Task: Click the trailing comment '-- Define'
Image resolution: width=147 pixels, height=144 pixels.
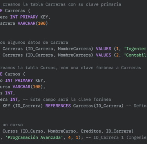Action: pyautogui.click(x=136, y=106)
